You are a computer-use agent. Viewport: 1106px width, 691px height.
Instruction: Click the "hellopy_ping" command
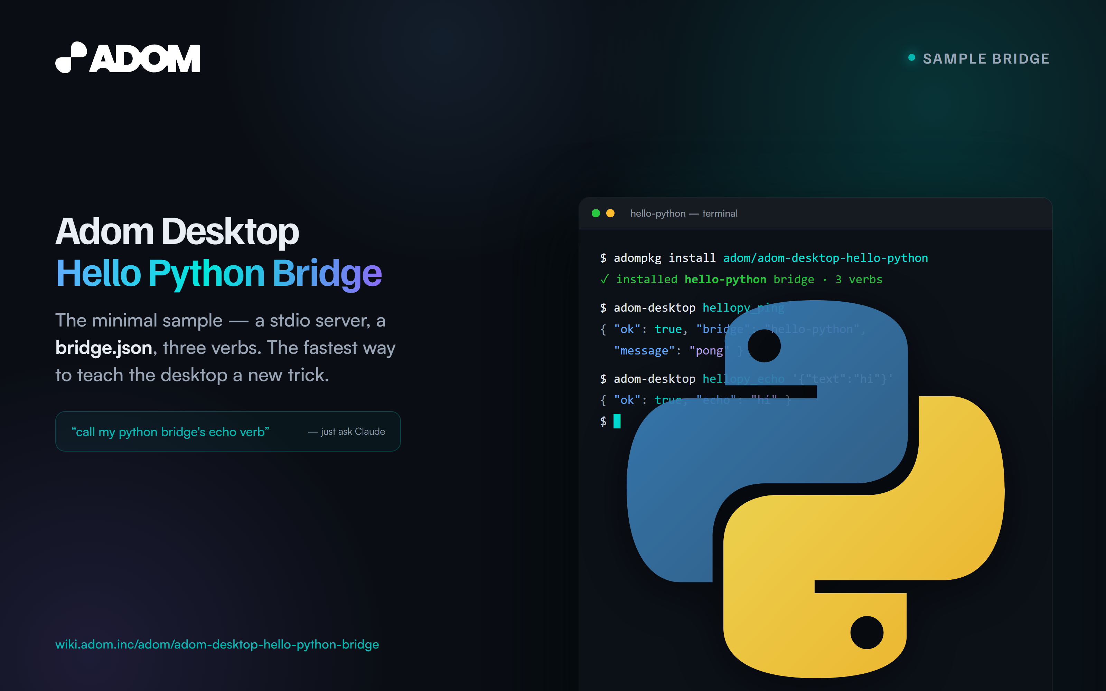click(743, 308)
